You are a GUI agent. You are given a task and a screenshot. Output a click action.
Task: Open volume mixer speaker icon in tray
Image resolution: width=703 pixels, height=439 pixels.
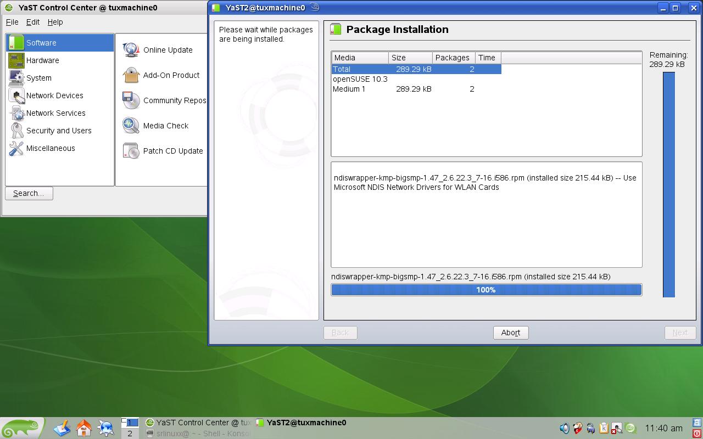point(565,428)
